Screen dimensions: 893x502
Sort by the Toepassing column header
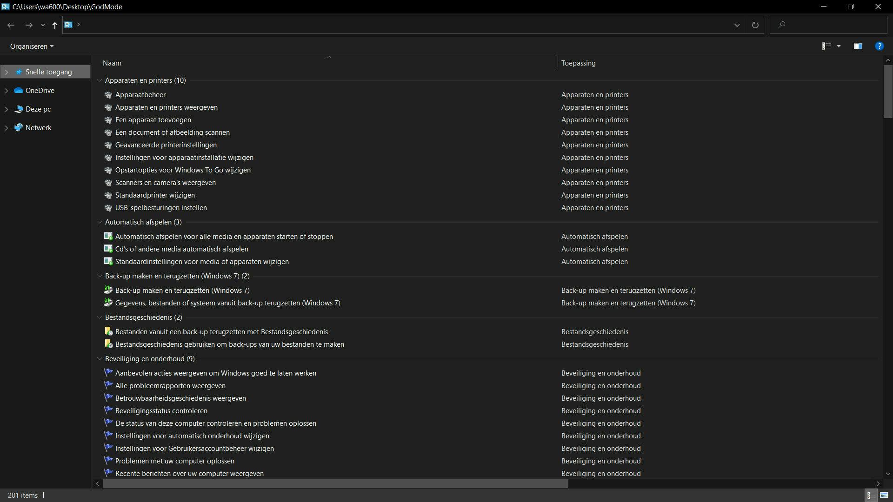tap(578, 63)
